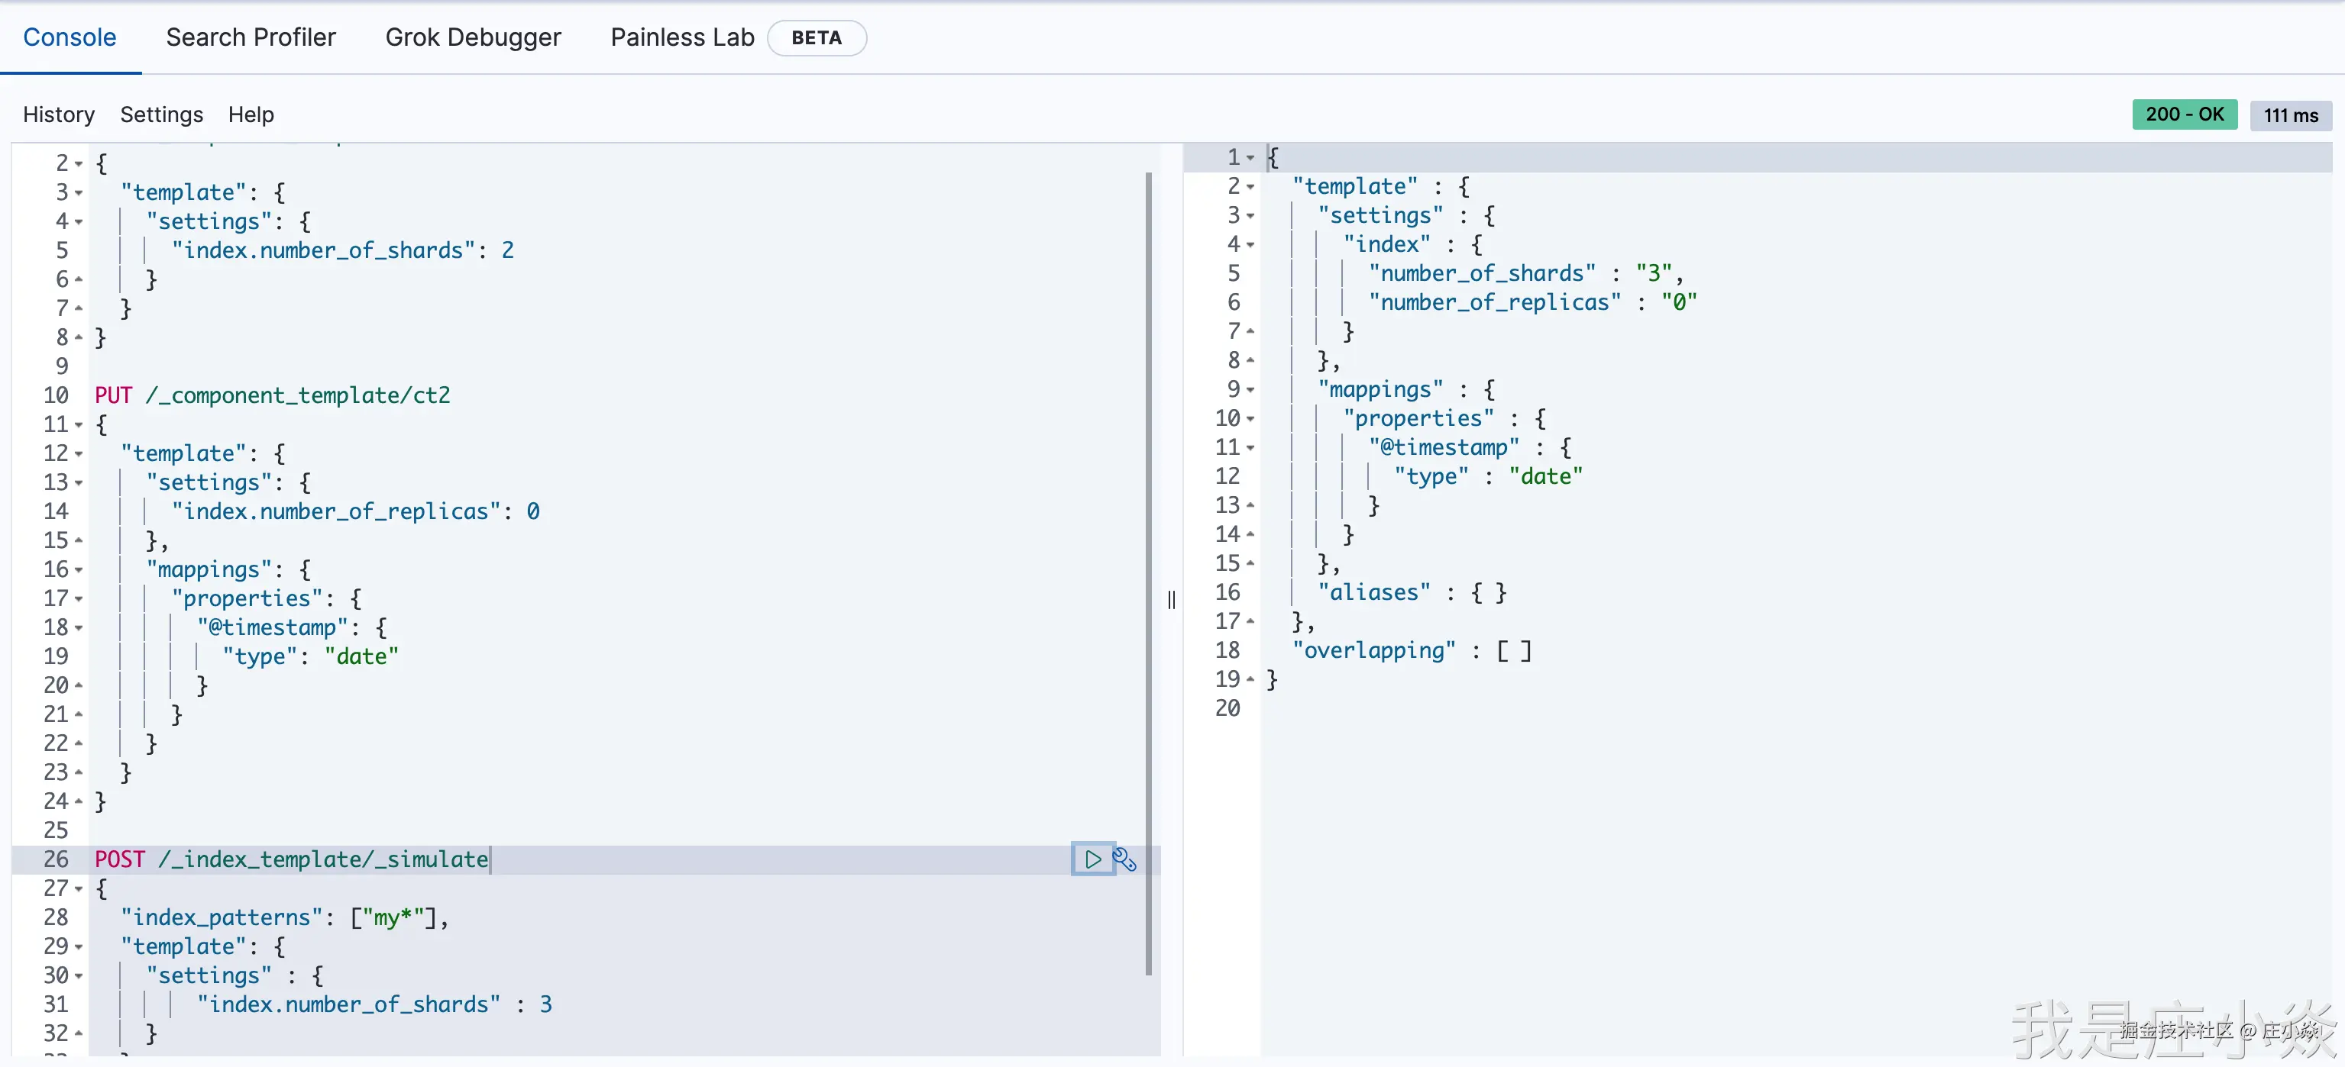
Task: Collapse editor line 16 mappings block
Action: click(78, 570)
